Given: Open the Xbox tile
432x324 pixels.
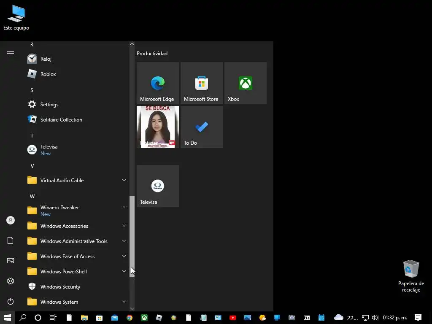Looking at the screenshot, I should coord(246,83).
